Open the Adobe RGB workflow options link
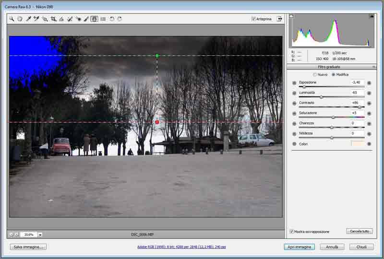 [x=181, y=247]
